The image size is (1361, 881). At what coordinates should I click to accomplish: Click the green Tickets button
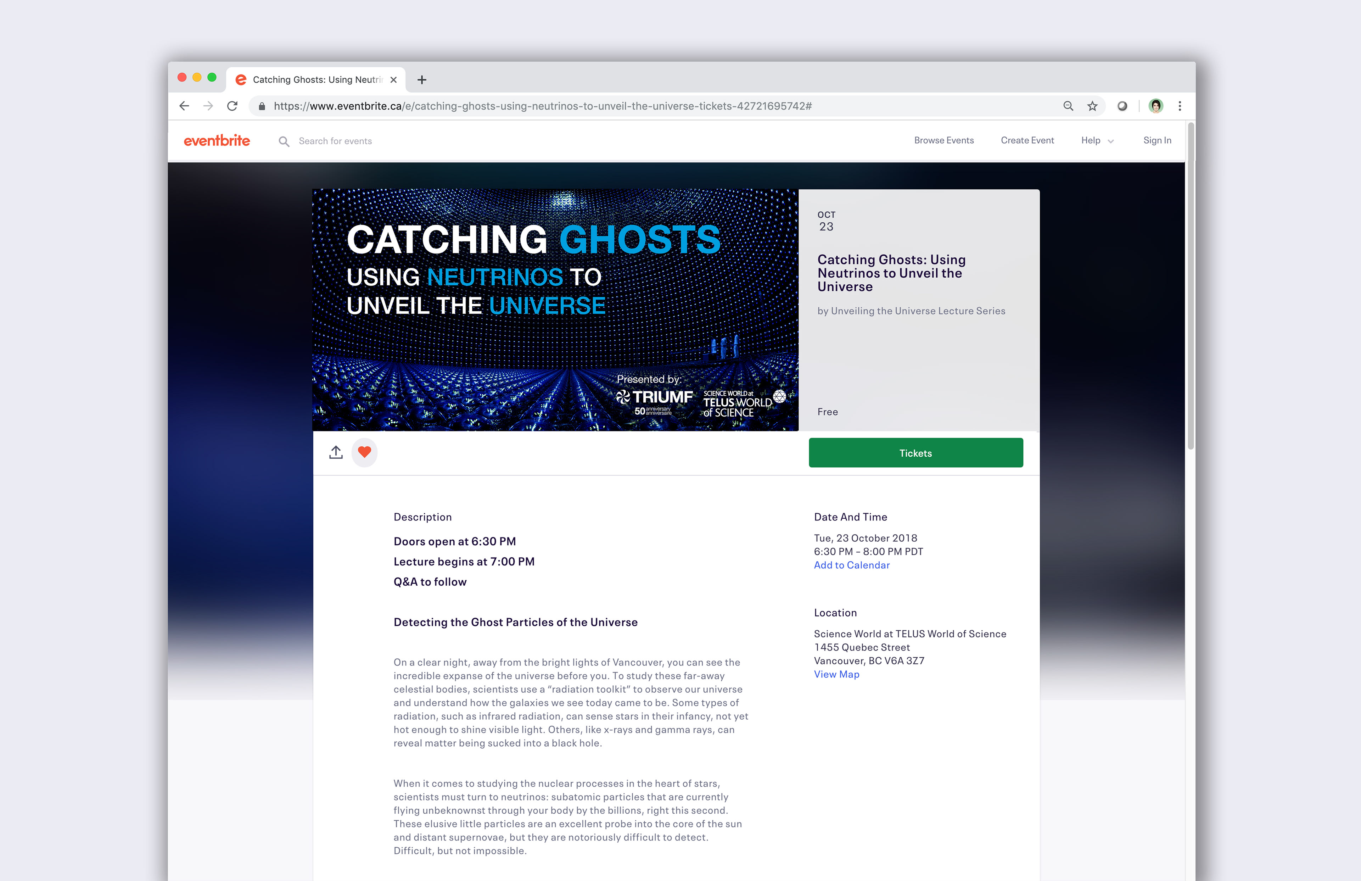click(x=915, y=452)
